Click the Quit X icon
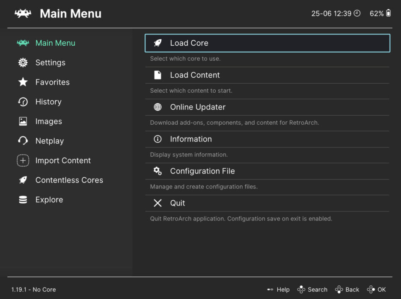 [x=157, y=202]
